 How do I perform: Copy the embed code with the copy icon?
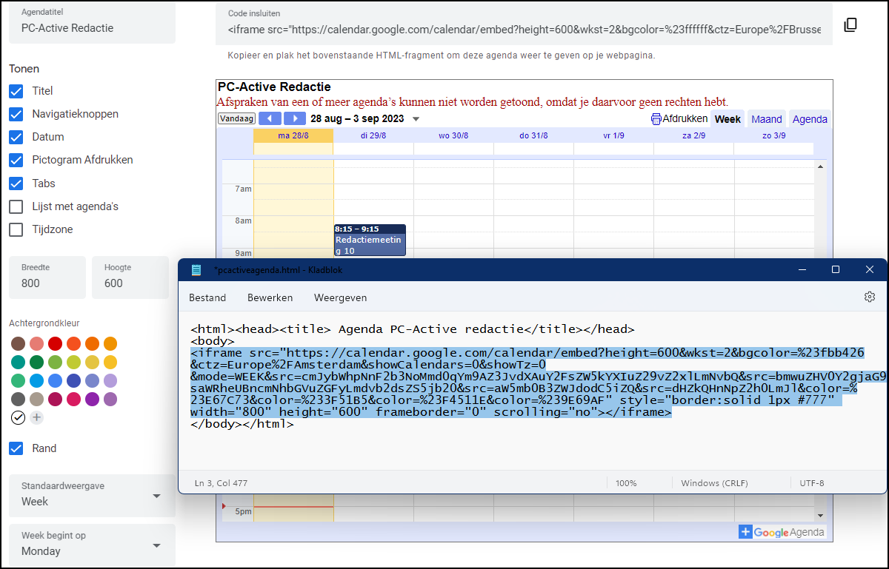850,25
